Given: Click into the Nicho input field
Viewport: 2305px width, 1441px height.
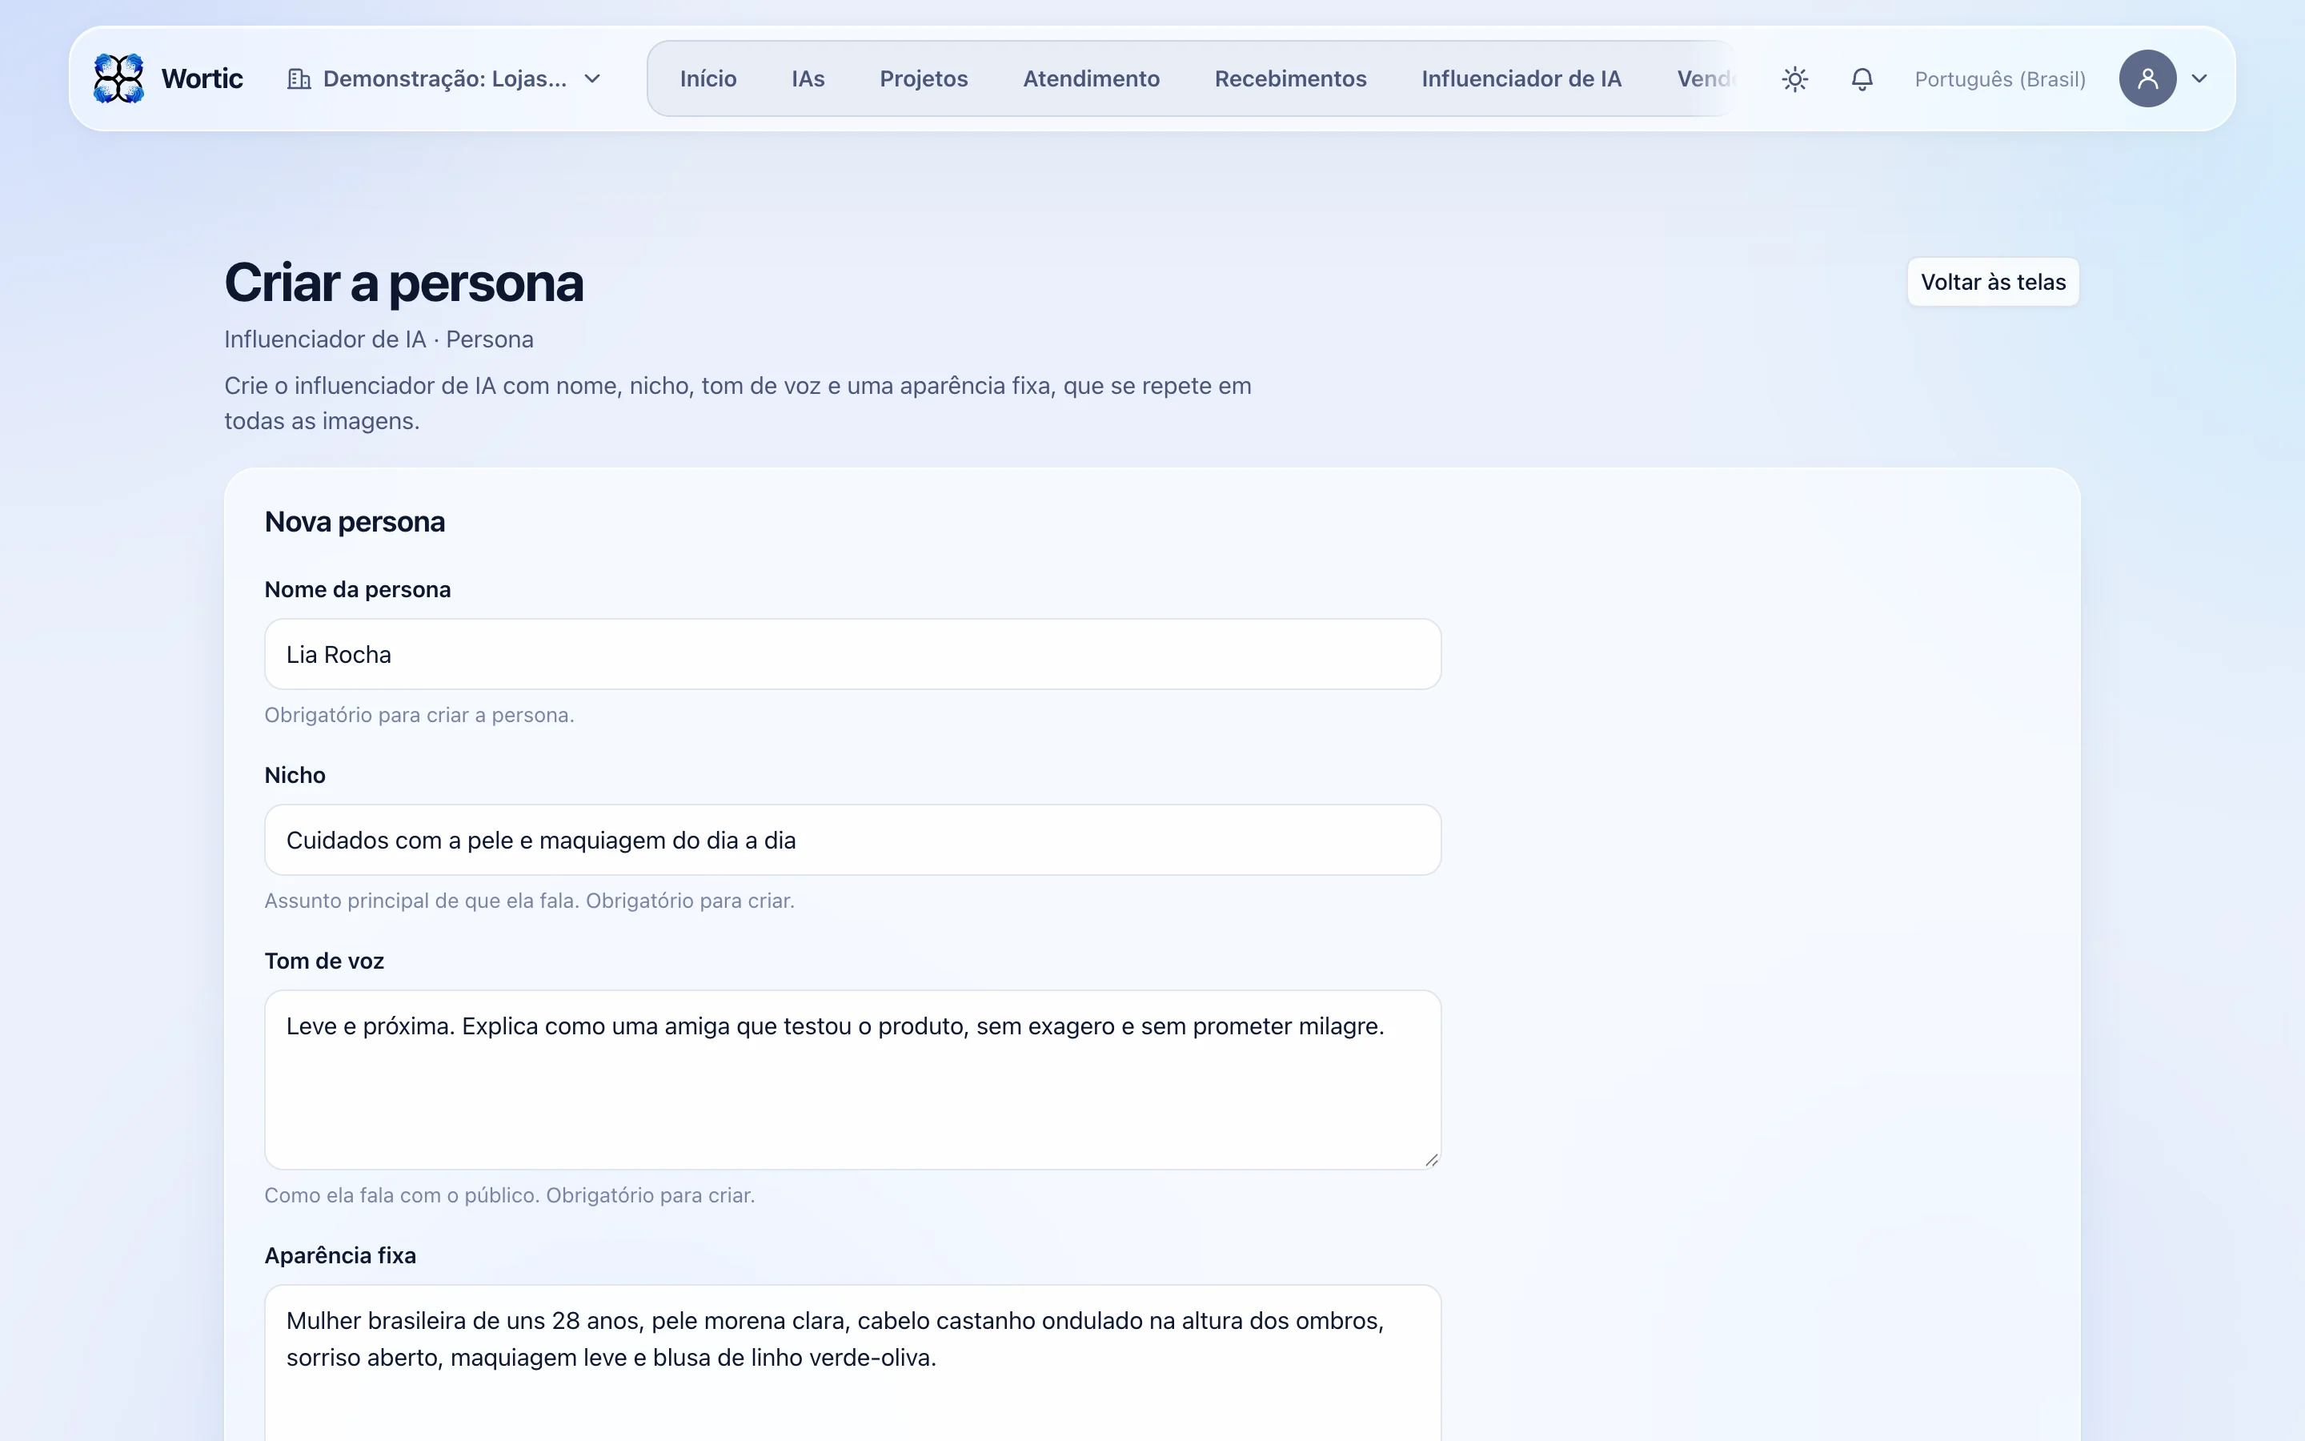Looking at the screenshot, I should click(x=852, y=840).
